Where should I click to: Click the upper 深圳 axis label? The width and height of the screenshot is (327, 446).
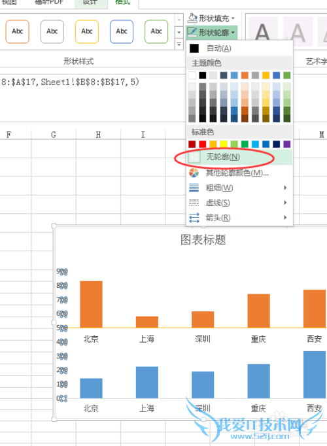(203, 339)
